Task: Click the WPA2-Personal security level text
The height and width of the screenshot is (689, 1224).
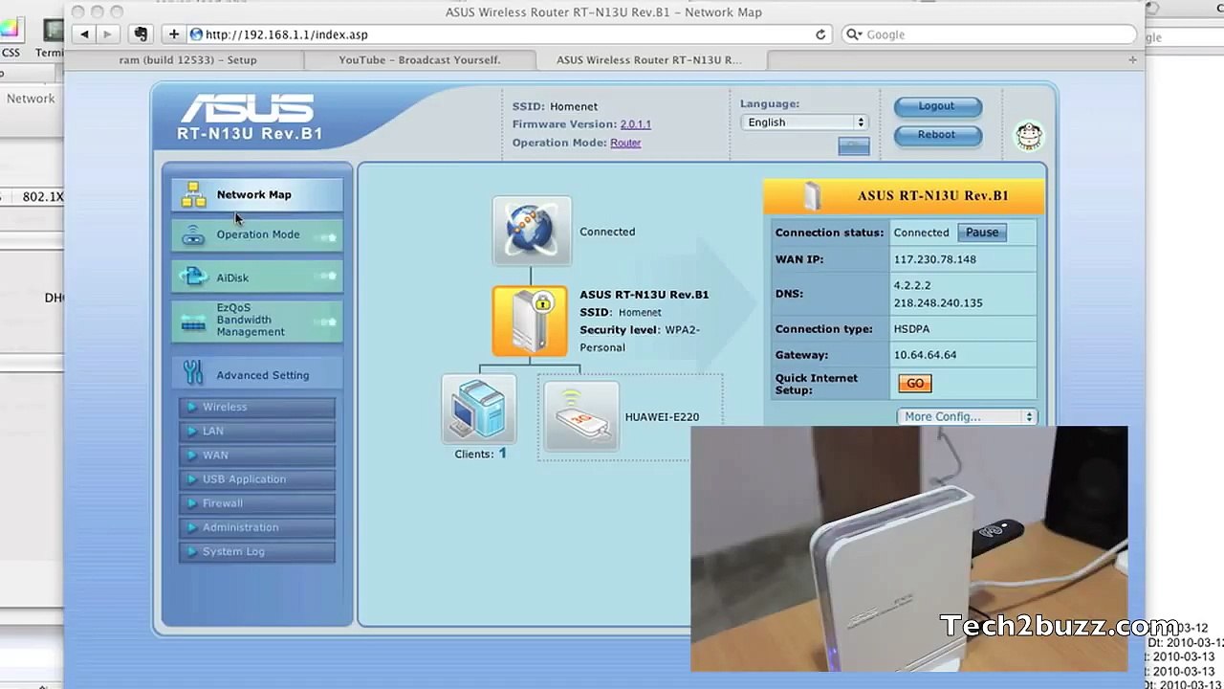Action: 640,339
